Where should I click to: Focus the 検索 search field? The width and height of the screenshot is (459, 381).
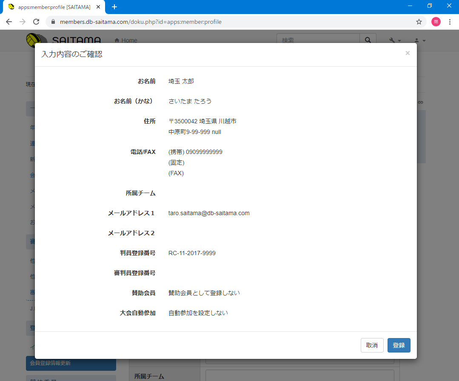[318, 40]
